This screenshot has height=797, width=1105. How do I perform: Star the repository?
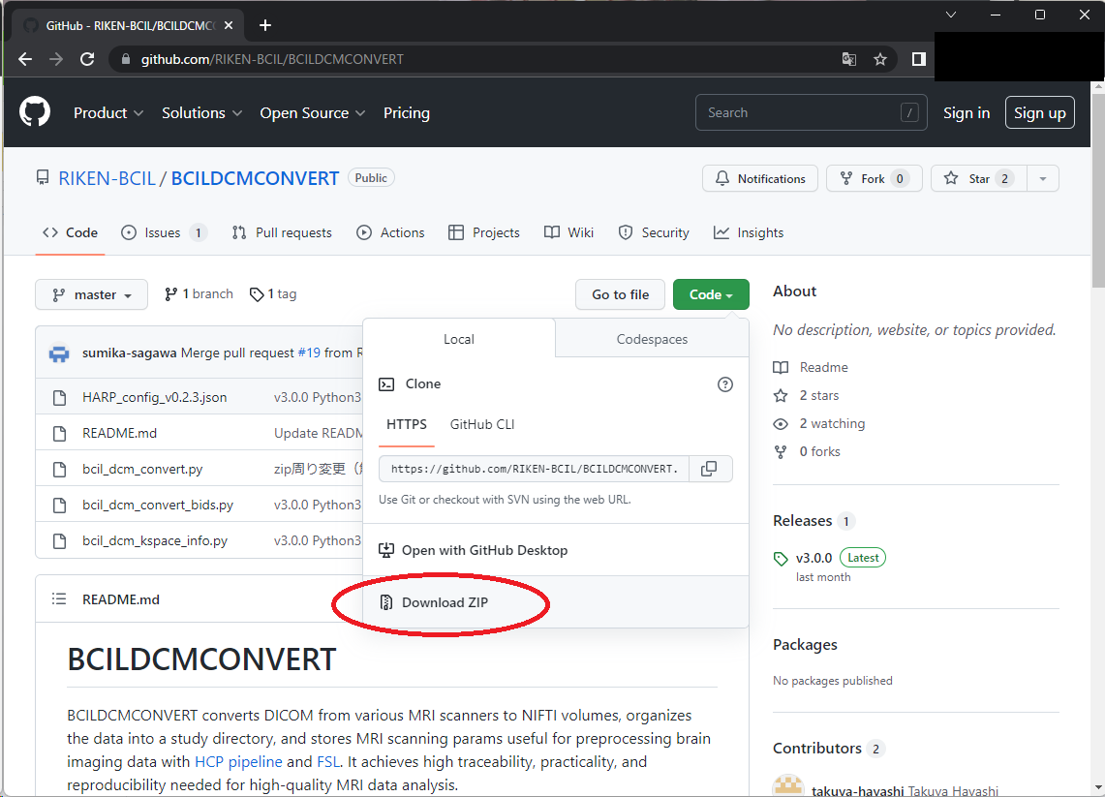click(979, 178)
